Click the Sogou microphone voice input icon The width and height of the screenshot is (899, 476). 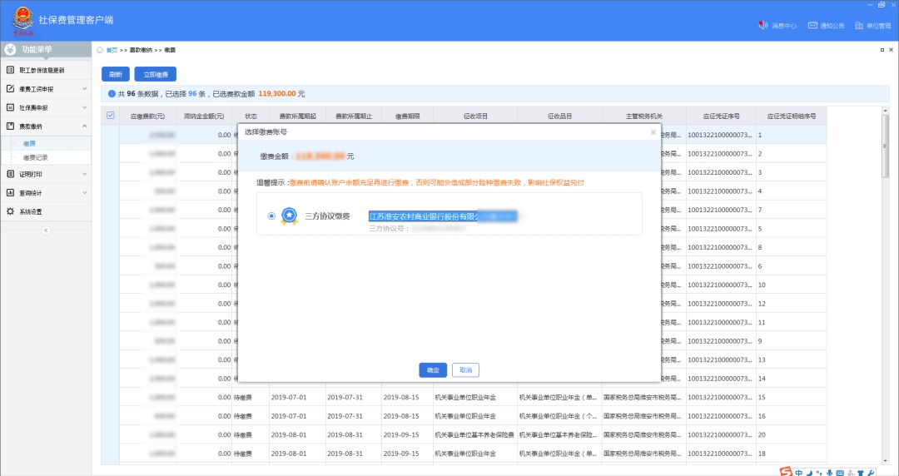point(828,471)
